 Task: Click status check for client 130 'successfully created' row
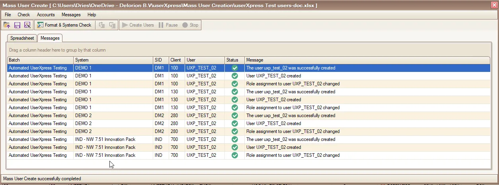pos(235,92)
